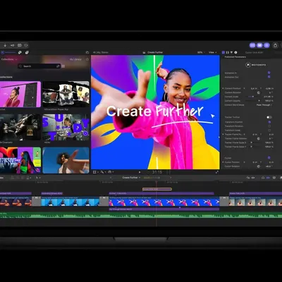282x282 pixels.
Task: Select the blue-sky reaching woman thumbnail
Action: tap(66, 161)
